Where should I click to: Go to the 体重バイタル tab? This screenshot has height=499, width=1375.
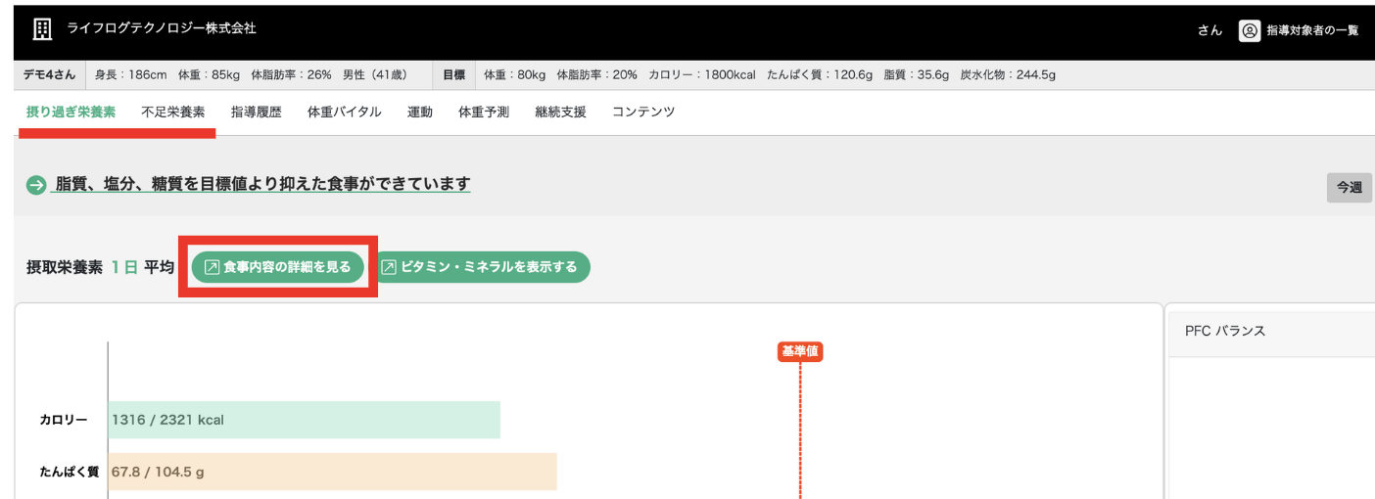pyautogui.click(x=344, y=112)
